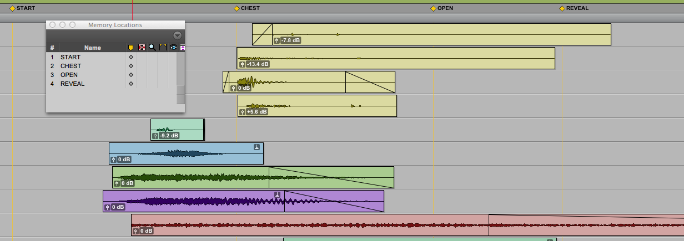Click the Marker column icon in Memory Locations
684x241 pixels.
point(131,48)
